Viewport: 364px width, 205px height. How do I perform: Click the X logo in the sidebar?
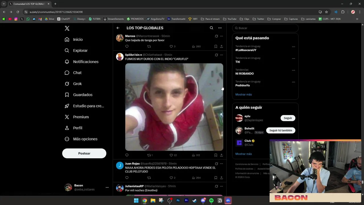(67, 28)
